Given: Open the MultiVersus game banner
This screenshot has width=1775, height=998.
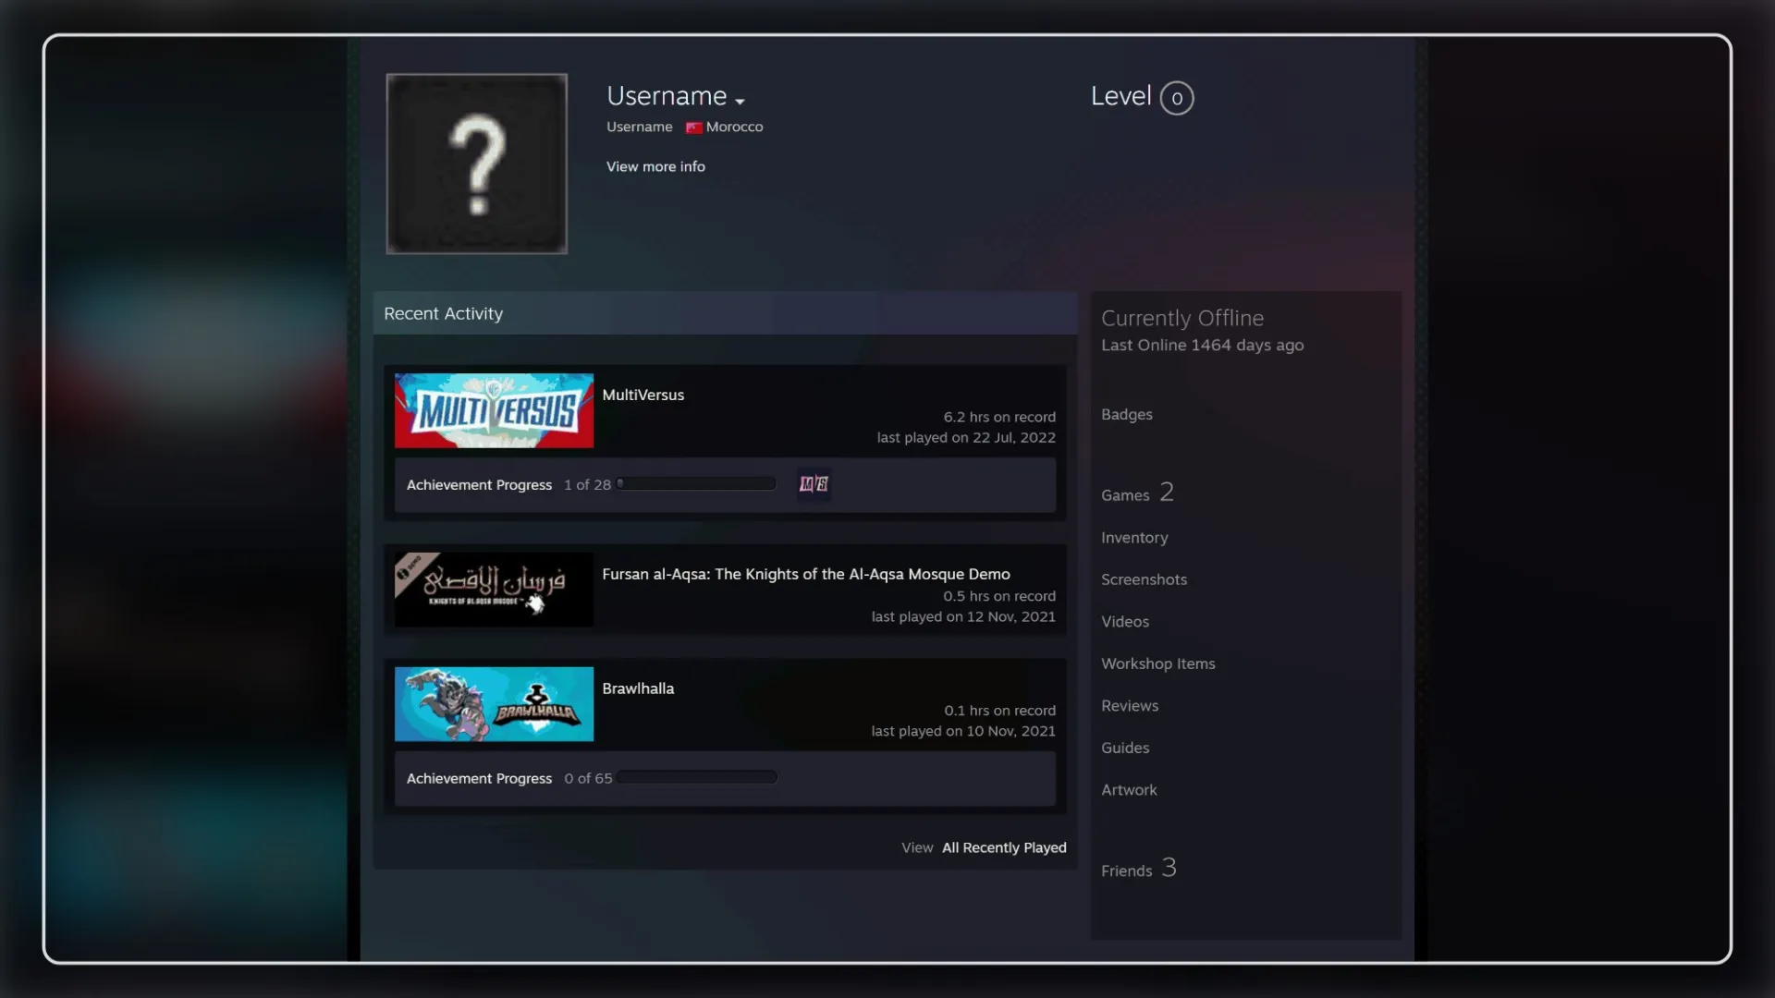Looking at the screenshot, I should coord(494,410).
